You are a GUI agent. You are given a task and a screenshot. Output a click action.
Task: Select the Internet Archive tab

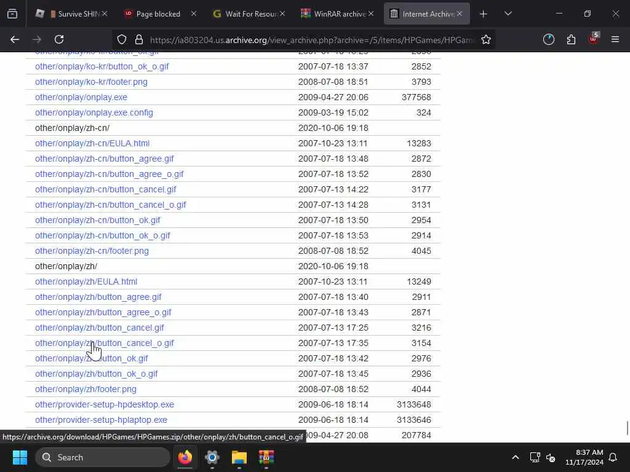[x=427, y=14]
